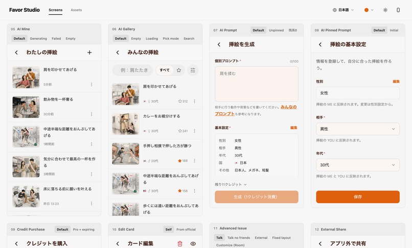412x248 pixels.
Task: Click back arrow in クレジットを購入 header
Action: click(16, 244)
